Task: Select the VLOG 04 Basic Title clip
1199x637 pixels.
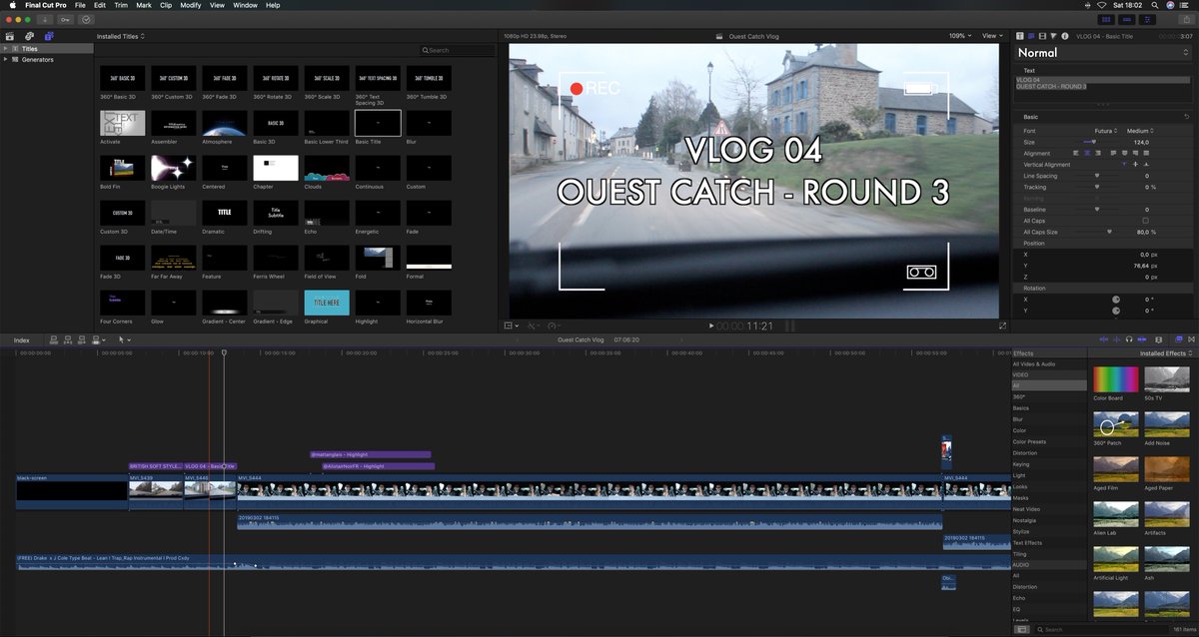Action: [x=210, y=466]
